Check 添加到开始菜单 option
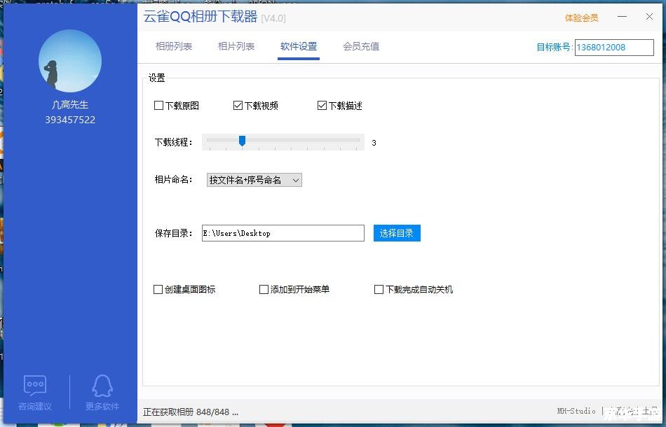 [264, 289]
